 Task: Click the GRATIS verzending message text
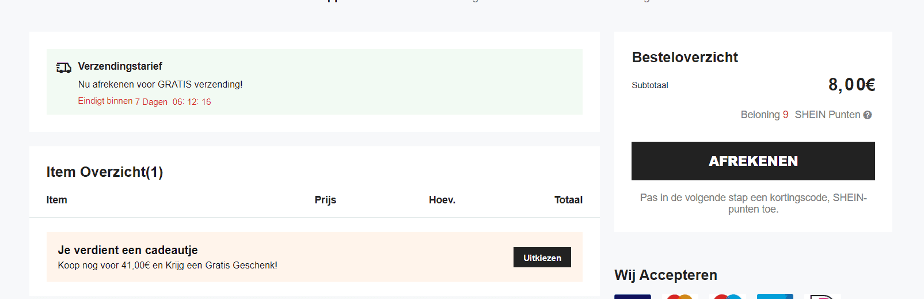(x=160, y=84)
